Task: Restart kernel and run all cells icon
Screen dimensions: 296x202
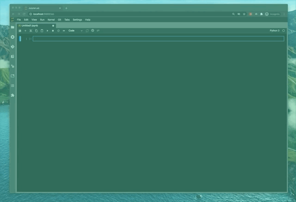Action: [x=64, y=31]
